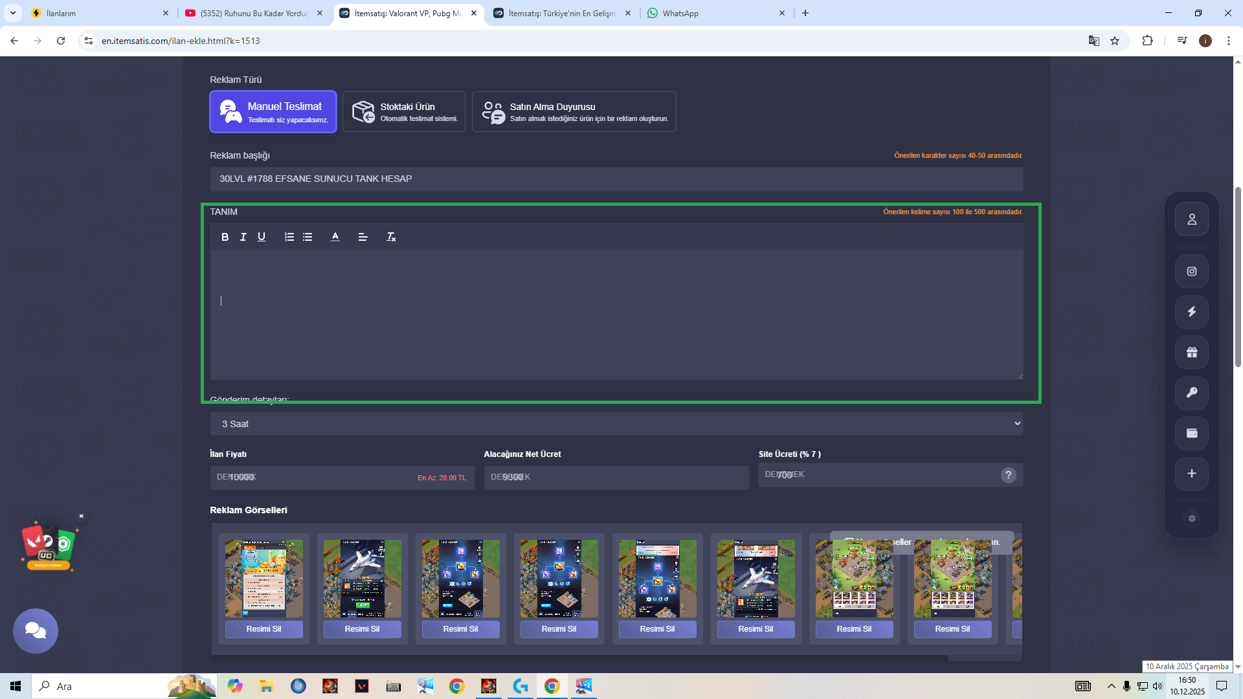
Task: Close the floating game promo widget
Action: [x=82, y=516]
